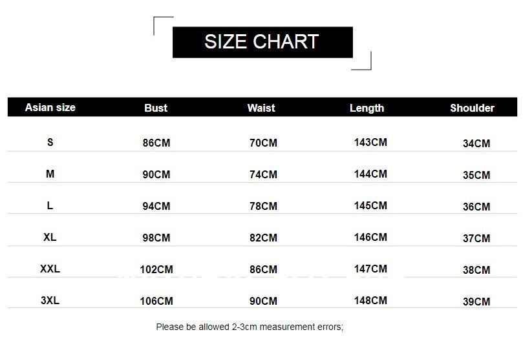523x339 pixels.
Task: Select the 143CM length value
Action: (370, 142)
